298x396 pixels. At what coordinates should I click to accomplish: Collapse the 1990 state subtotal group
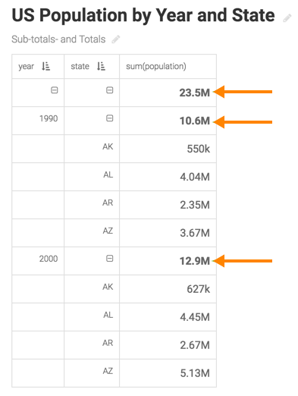tap(109, 118)
